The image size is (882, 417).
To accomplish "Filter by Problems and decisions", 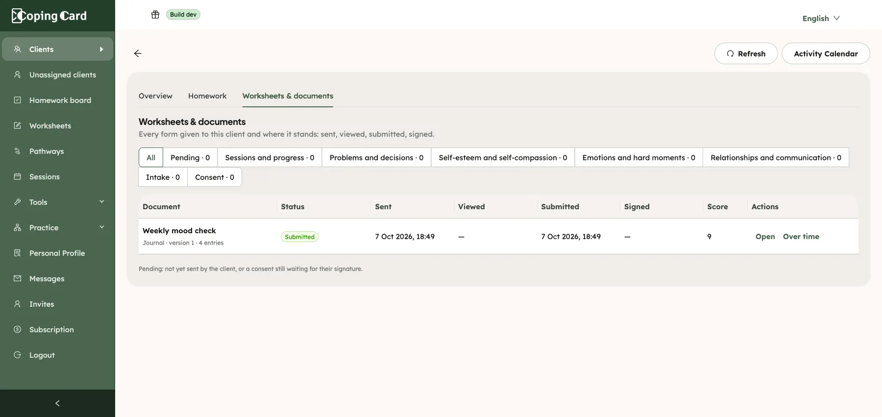I will (x=376, y=157).
